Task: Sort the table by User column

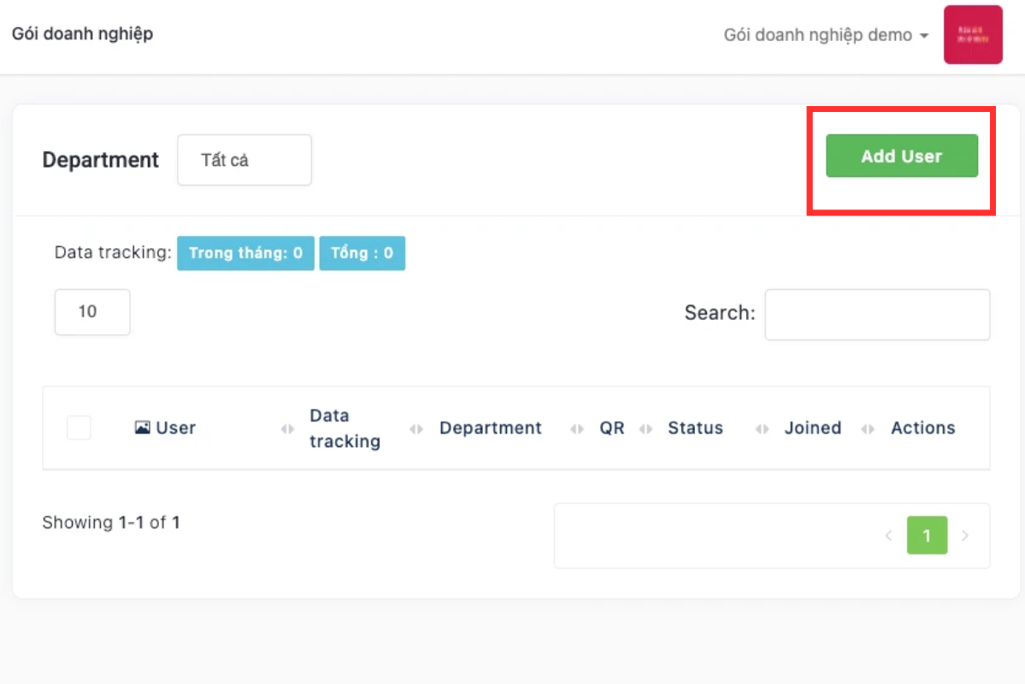Action: point(175,427)
